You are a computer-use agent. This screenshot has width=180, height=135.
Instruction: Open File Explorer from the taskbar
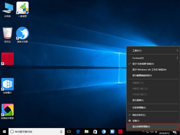(x=86, y=132)
